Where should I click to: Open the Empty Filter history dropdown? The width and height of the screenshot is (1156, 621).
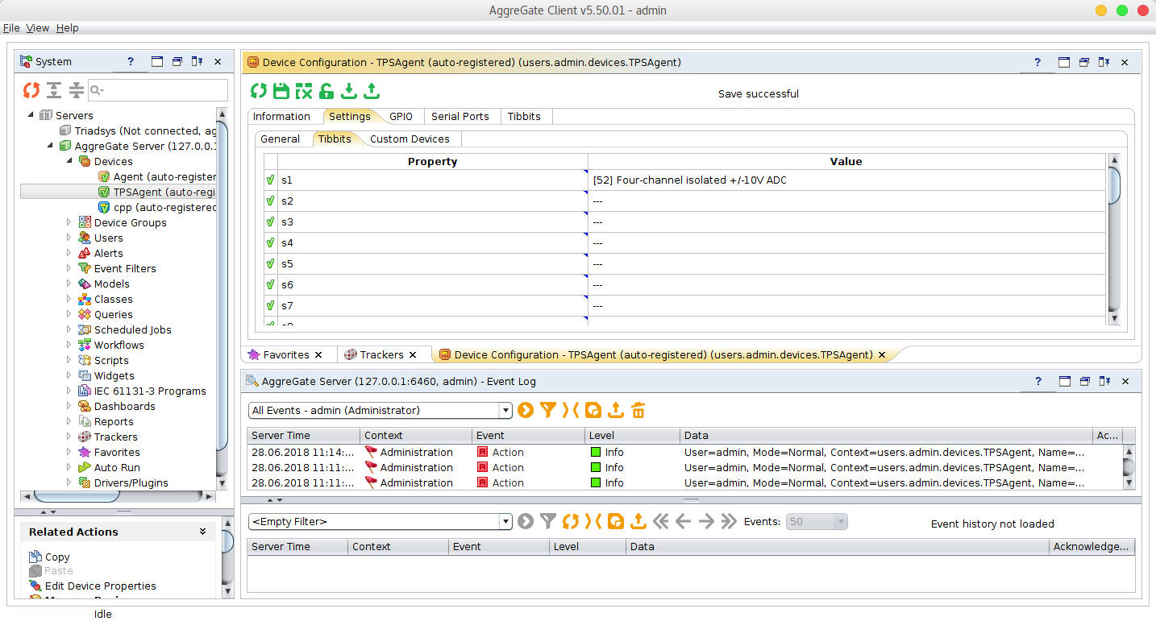point(506,522)
